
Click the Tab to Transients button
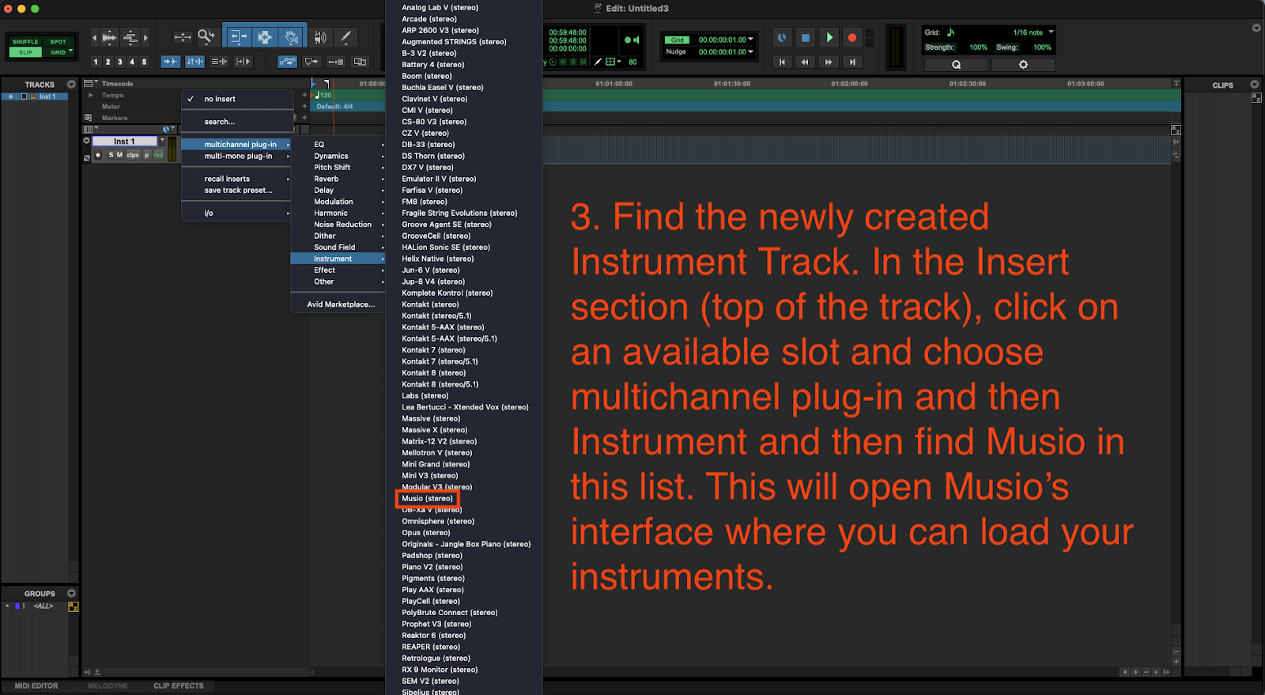point(170,61)
